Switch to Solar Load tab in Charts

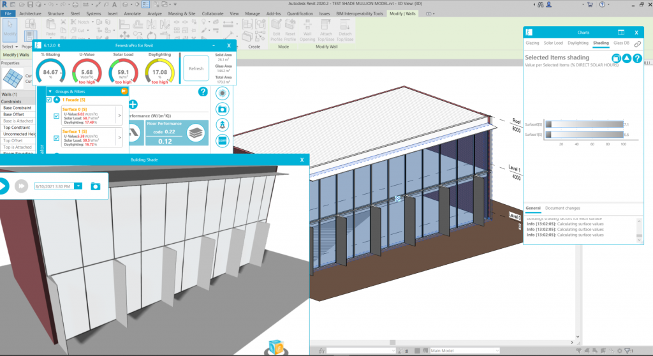pos(553,43)
